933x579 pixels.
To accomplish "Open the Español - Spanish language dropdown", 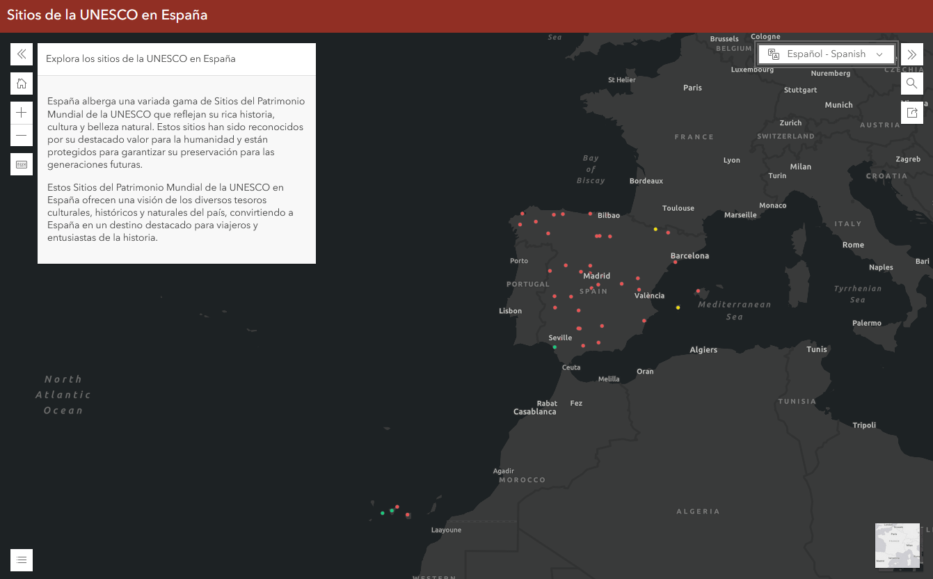I will click(x=879, y=54).
